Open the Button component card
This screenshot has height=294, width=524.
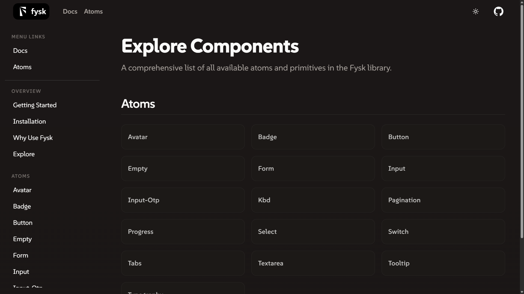point(443,137)
